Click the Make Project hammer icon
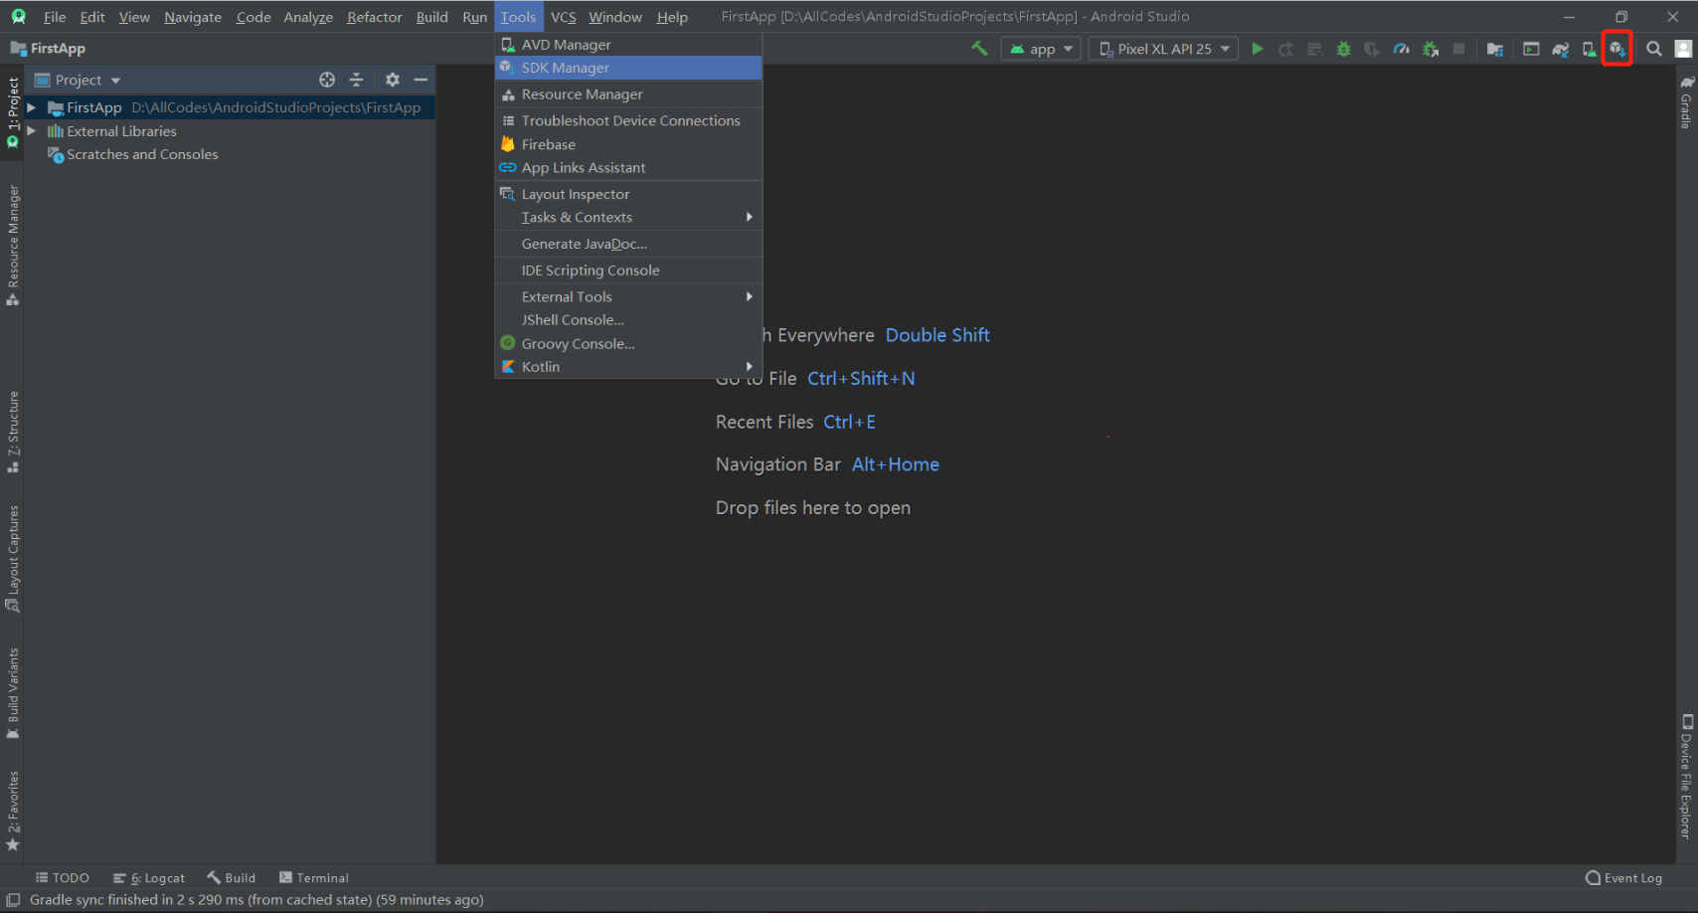The image size is (1698, 913). 979,49
